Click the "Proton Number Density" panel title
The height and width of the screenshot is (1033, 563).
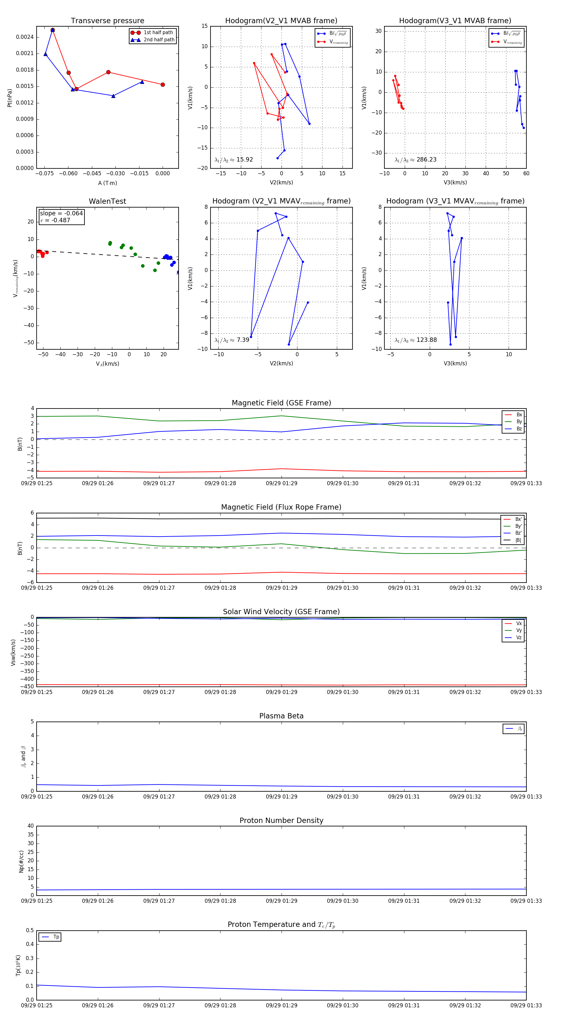[x=281, y=820]
